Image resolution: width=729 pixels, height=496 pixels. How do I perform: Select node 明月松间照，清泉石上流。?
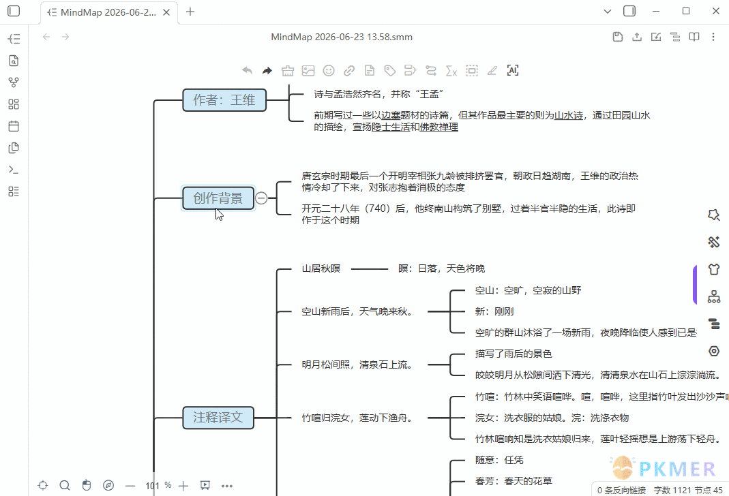click(357, 365)
